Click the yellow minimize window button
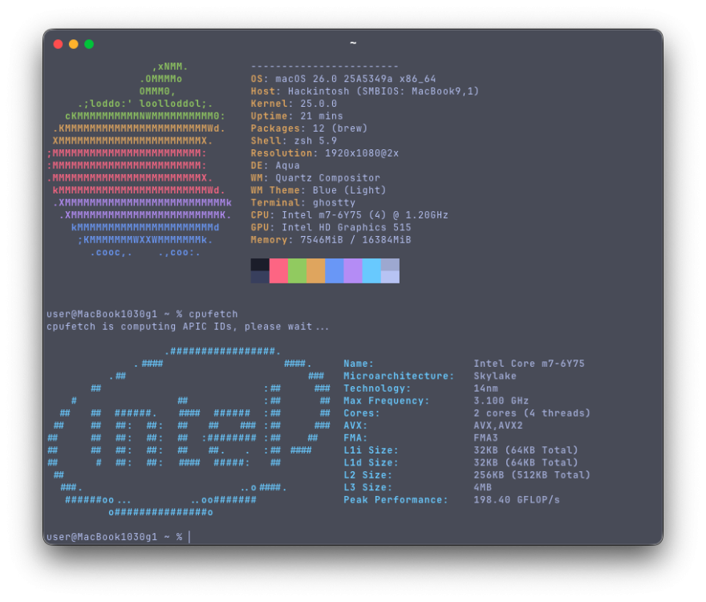 [73, 43]
